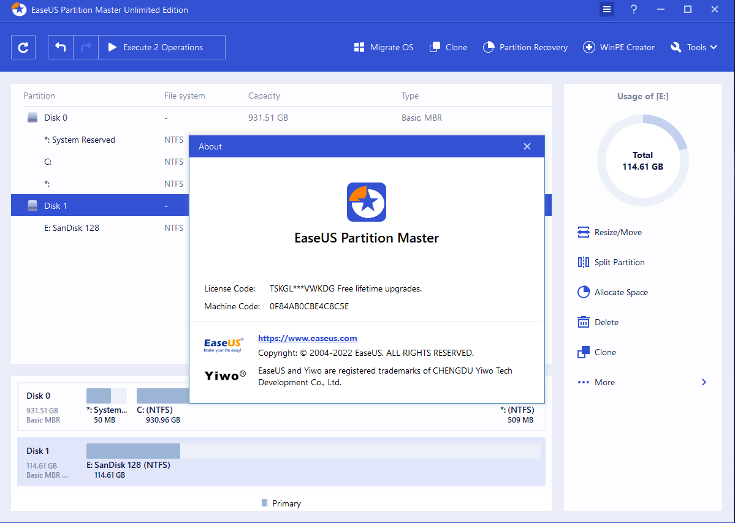Click the License Code value
The height and width of the screenshot is (523, 735).
coord(346,288)
